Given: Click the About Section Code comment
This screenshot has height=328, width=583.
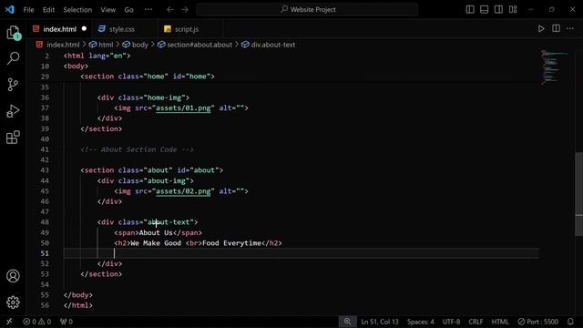Looking at the screenshot, I should (x=137, y=149).
